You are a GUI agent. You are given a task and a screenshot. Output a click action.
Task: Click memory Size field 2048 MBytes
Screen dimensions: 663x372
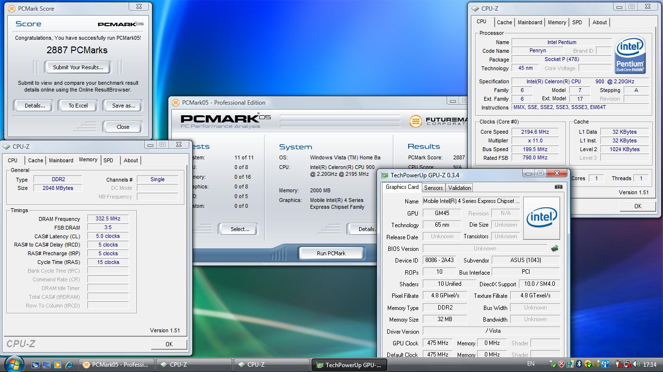(58, 188)
